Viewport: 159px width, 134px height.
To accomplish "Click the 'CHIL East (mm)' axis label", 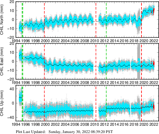I will pyautogui.click(x=2, y=61).
